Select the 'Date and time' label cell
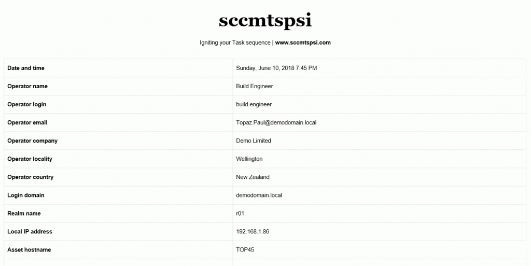The height and width of the screenshot is (266, 531). 26,68
